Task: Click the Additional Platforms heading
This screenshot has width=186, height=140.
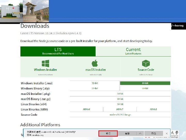Action: click(x=40, y=125)
